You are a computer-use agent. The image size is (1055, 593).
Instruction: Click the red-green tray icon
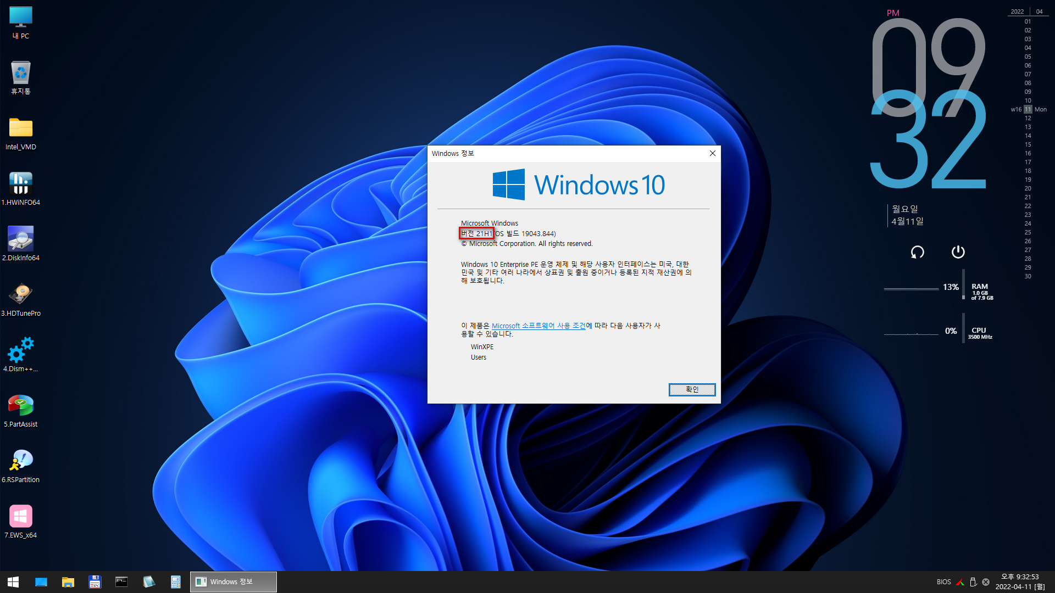tap(960, 582)
